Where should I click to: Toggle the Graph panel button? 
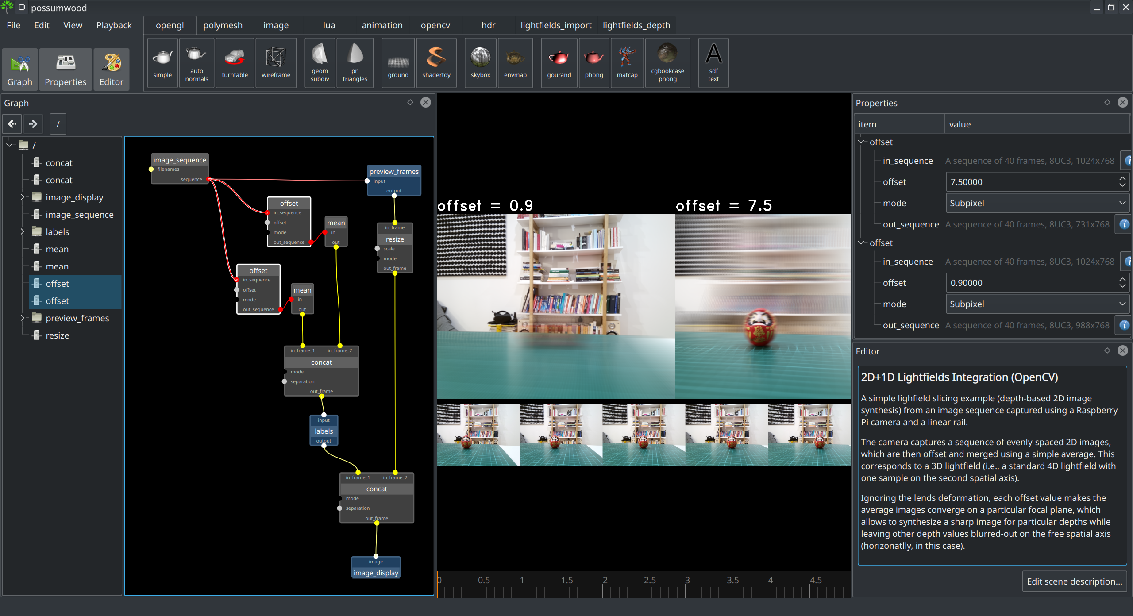click(x=20, y=69)
